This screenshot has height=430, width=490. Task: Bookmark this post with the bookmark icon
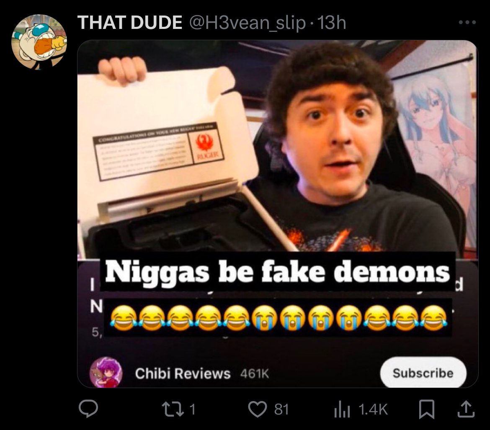(427, 409)
